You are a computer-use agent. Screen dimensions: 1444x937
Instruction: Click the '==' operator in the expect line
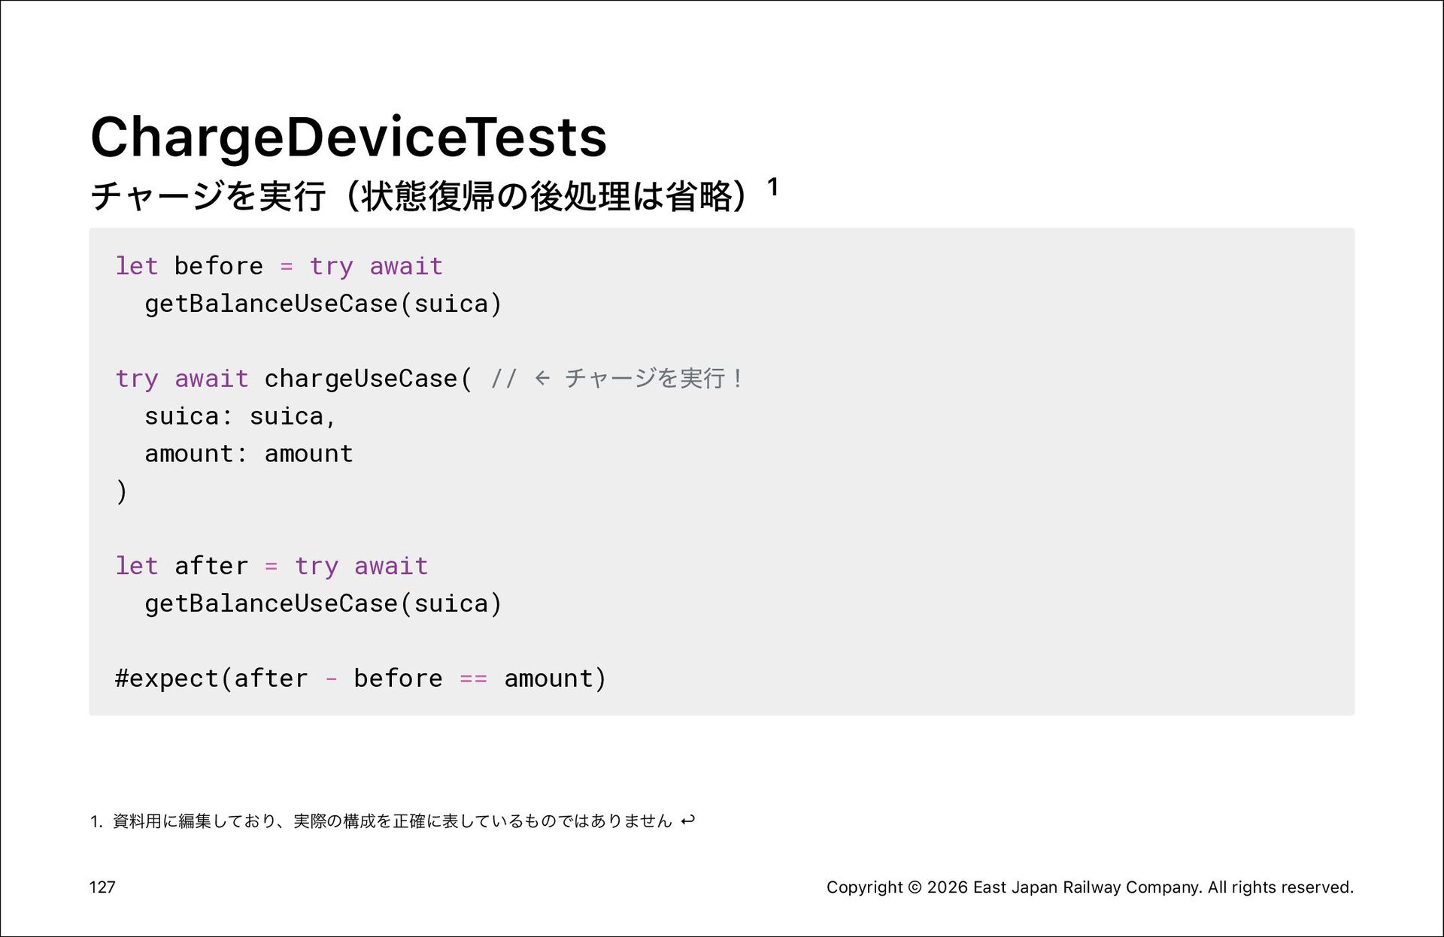coord(473,679)
